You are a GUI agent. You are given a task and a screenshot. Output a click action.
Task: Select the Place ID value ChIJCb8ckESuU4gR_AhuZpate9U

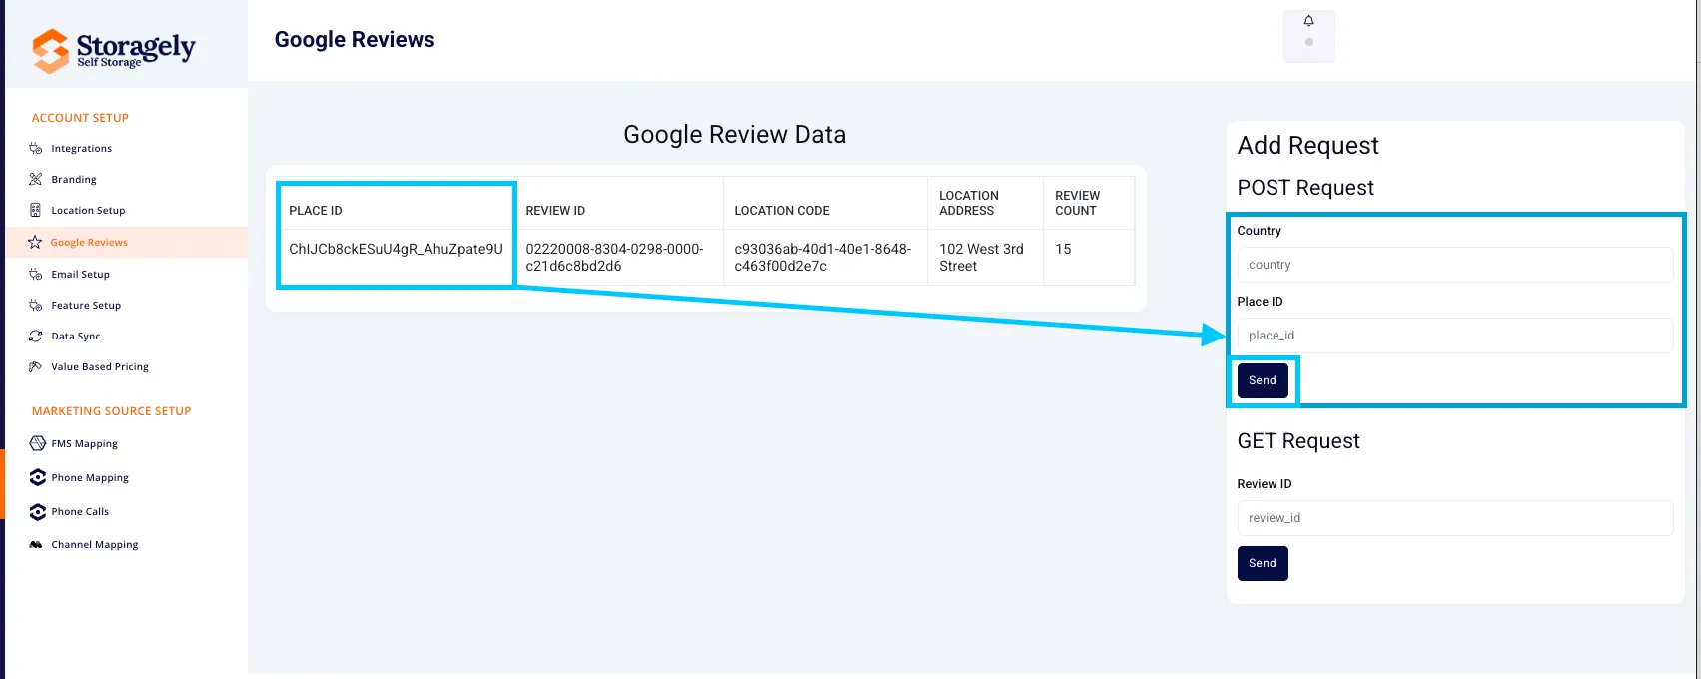396,249
